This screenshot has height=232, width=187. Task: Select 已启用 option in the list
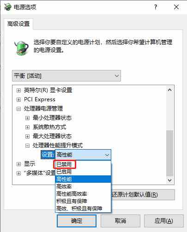click(83, 172)
